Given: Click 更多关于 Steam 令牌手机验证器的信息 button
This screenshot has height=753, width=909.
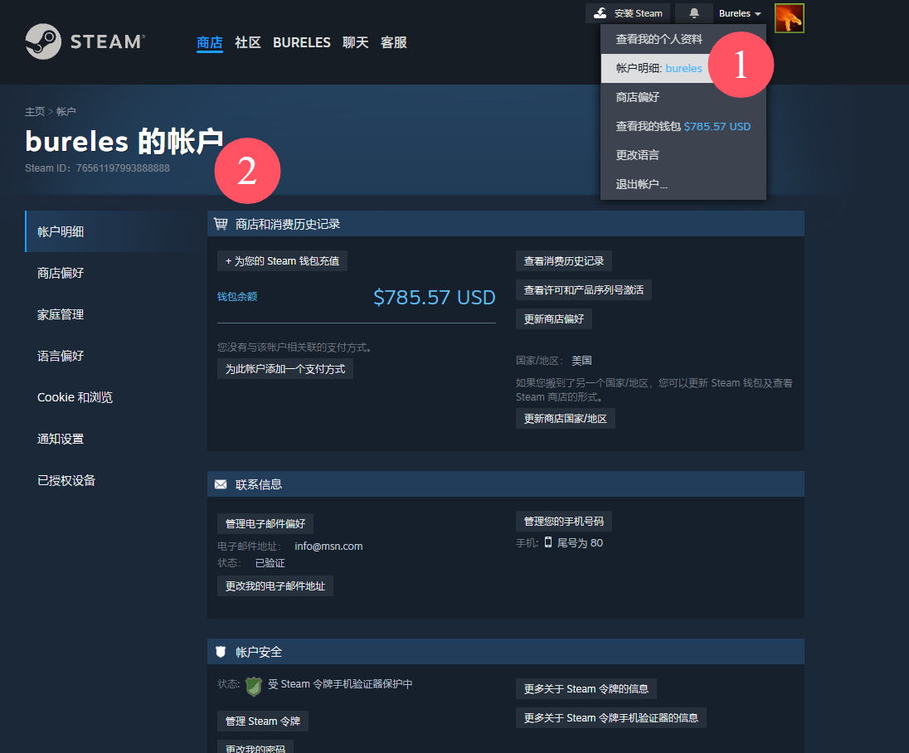Looking at the screenshot, I should [611, 717].
